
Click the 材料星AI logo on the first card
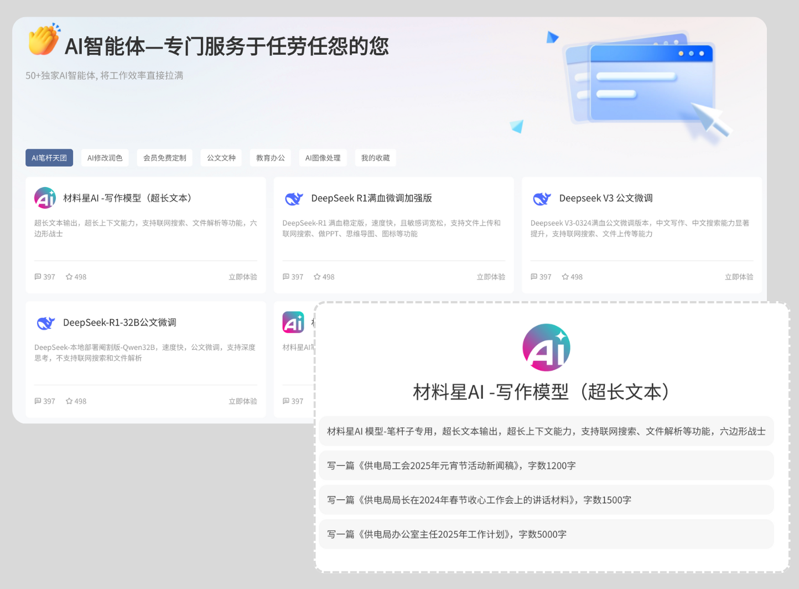[x=45, y=198]
